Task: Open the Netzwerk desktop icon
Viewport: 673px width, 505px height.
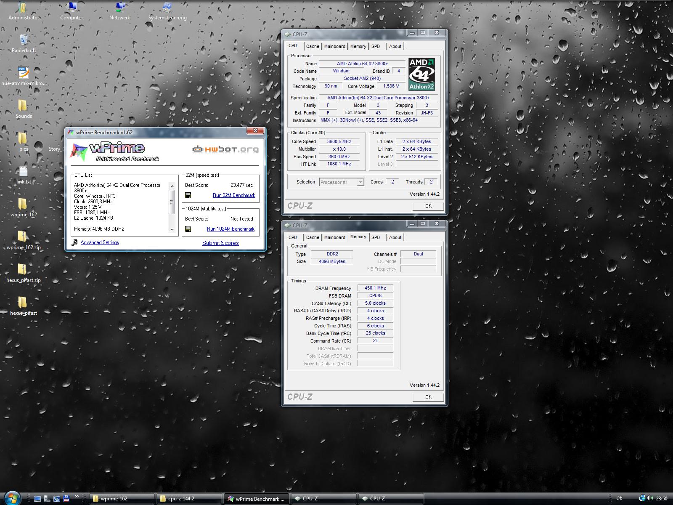Action: point(119,11)
